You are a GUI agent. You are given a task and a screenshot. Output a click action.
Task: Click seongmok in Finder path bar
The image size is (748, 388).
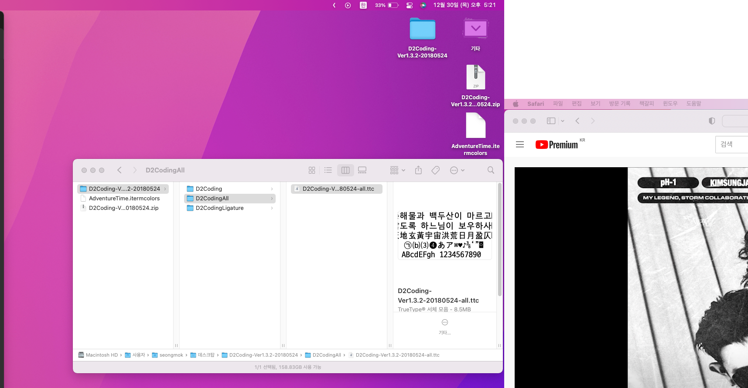[168, 355]
